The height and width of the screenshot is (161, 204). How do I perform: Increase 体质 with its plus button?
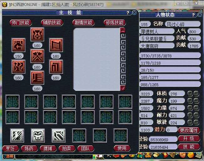click(x=190, y=94)
